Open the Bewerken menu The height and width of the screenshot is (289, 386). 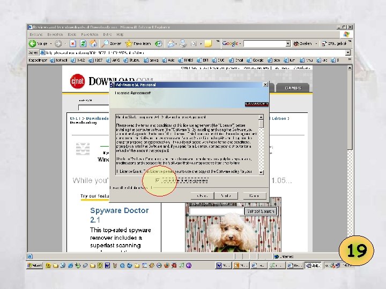55,35
